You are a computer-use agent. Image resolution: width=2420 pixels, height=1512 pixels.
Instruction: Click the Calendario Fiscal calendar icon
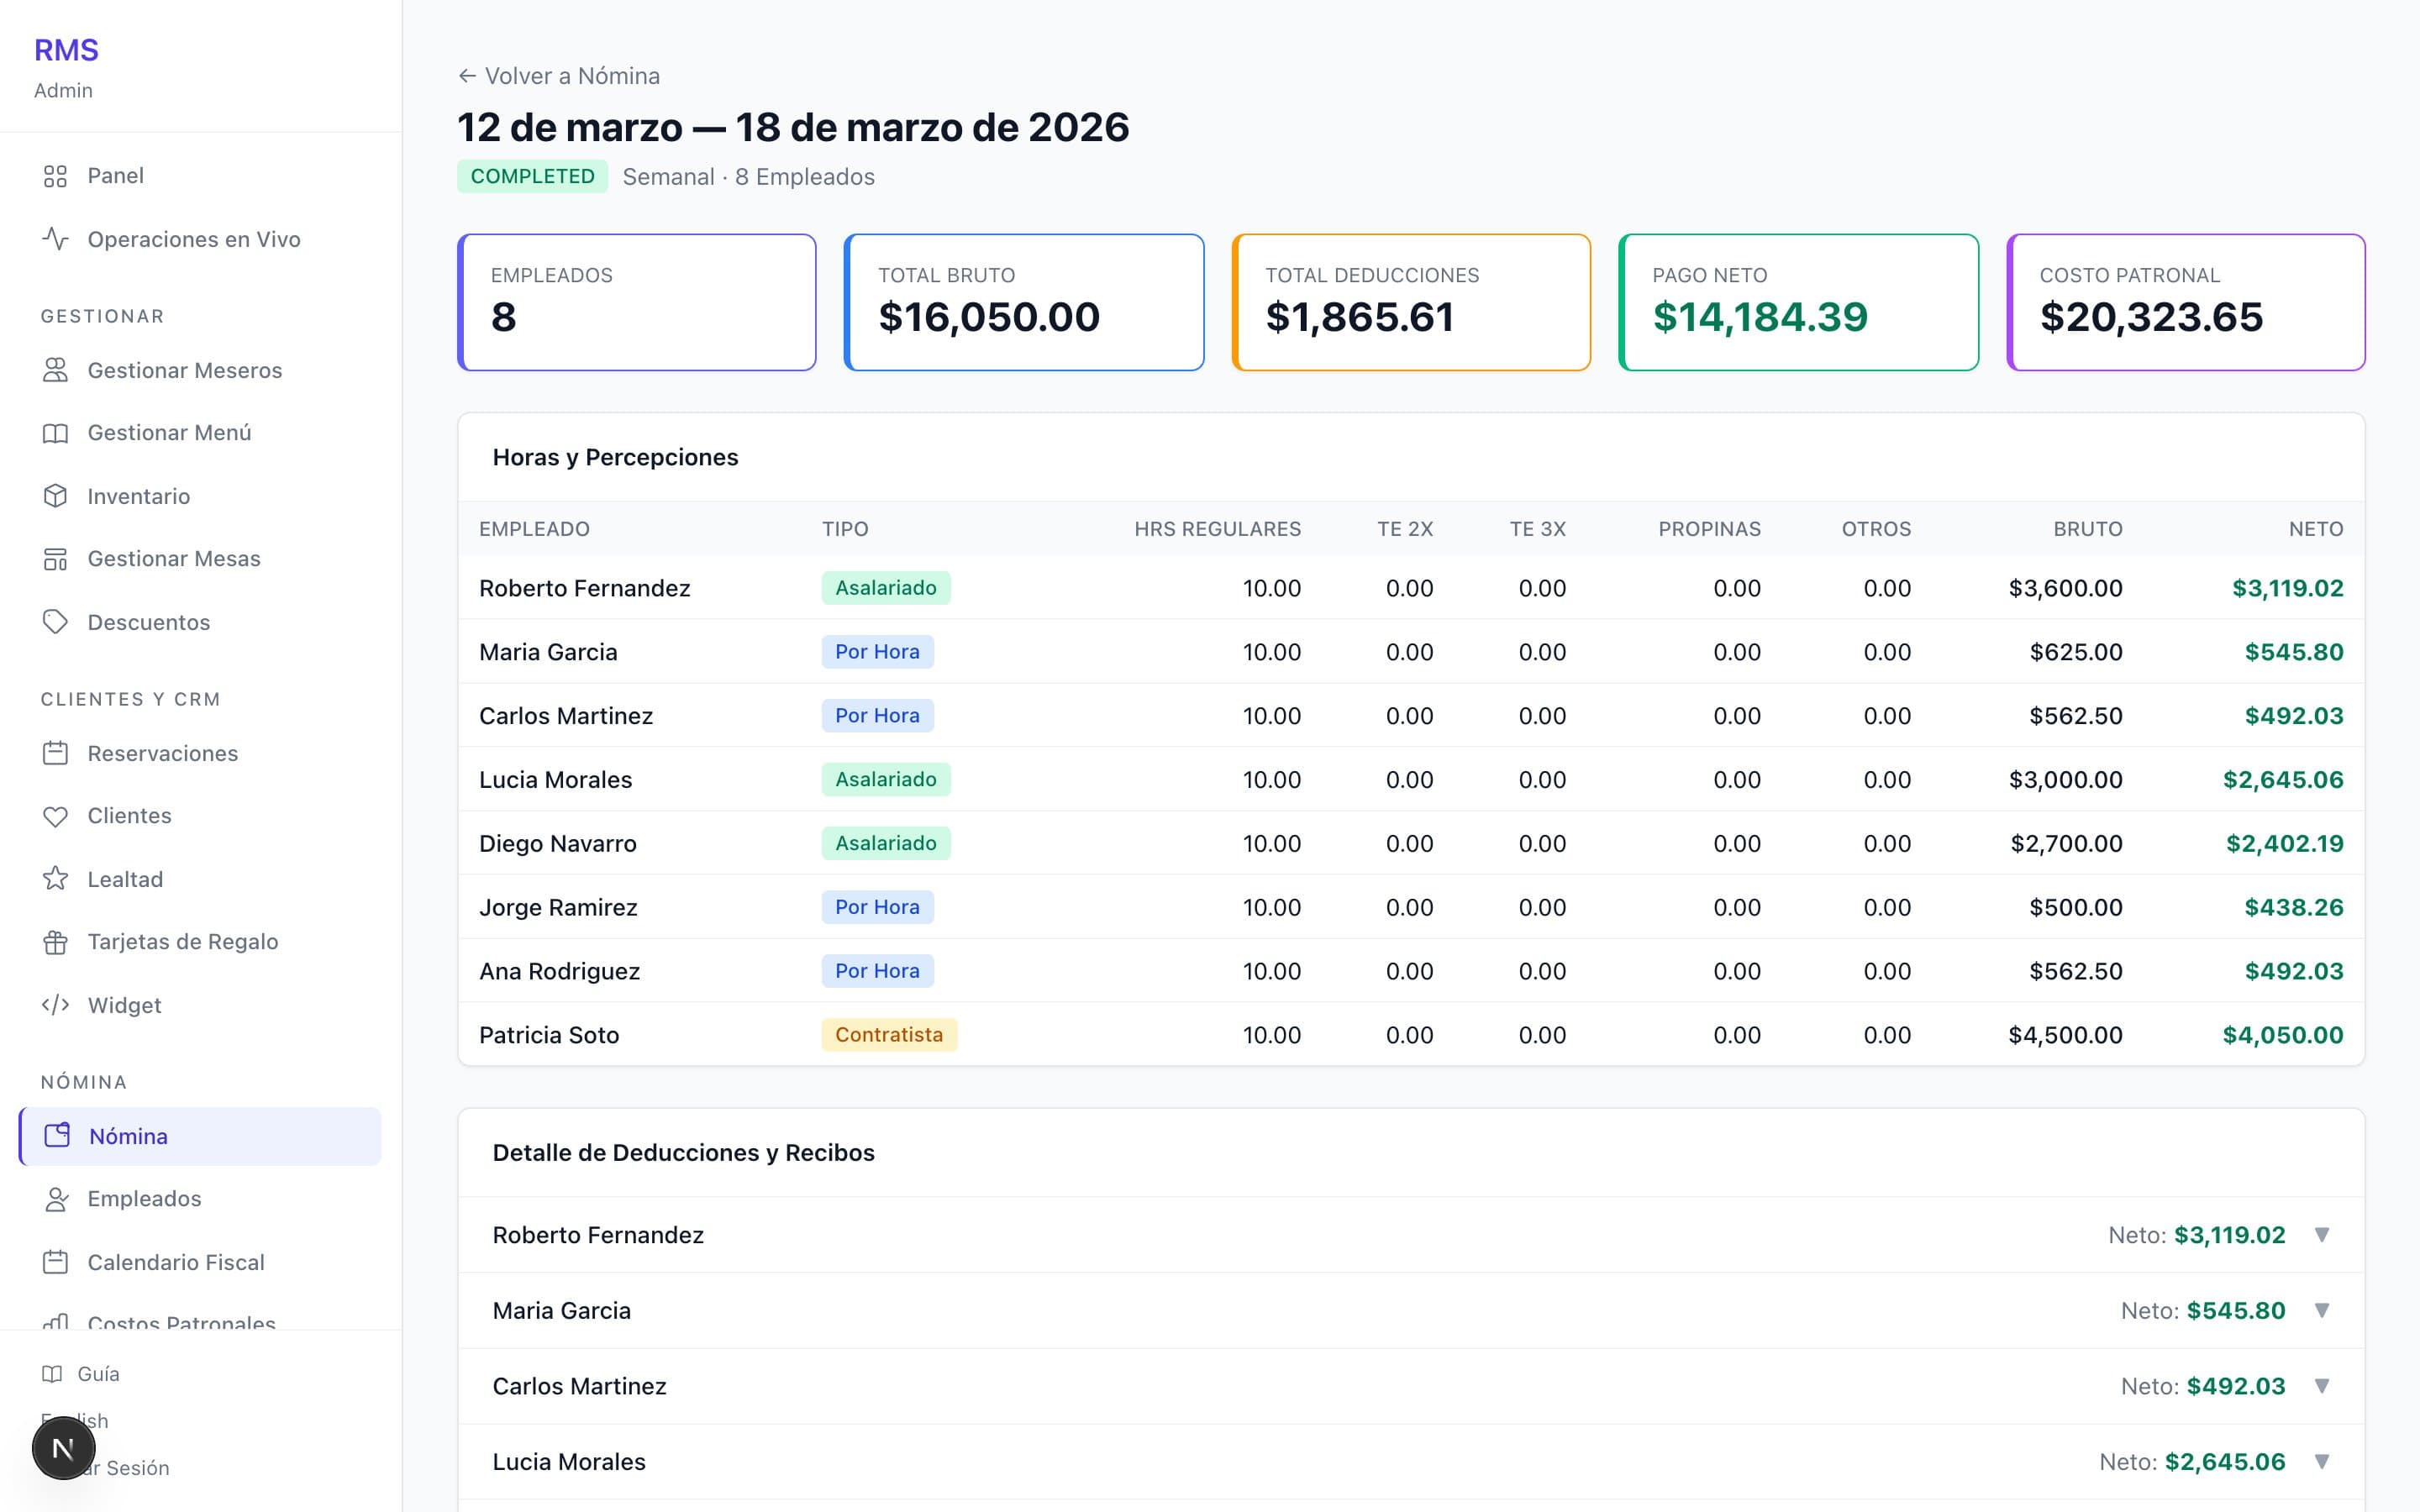pos(55,1262)
